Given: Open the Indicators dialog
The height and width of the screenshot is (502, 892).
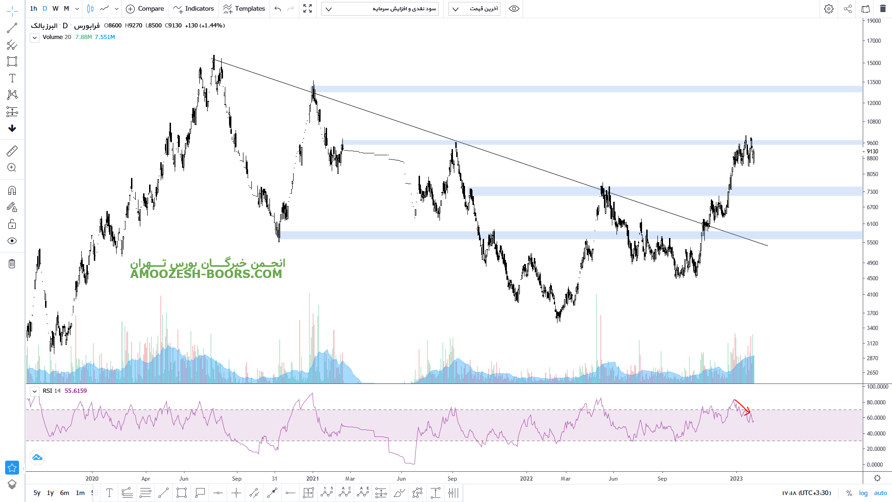Looking at the screenshot, I should coord(193,9).
